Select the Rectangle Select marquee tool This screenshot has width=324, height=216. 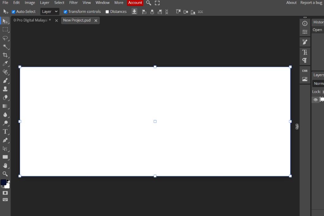tap(5, 29)
